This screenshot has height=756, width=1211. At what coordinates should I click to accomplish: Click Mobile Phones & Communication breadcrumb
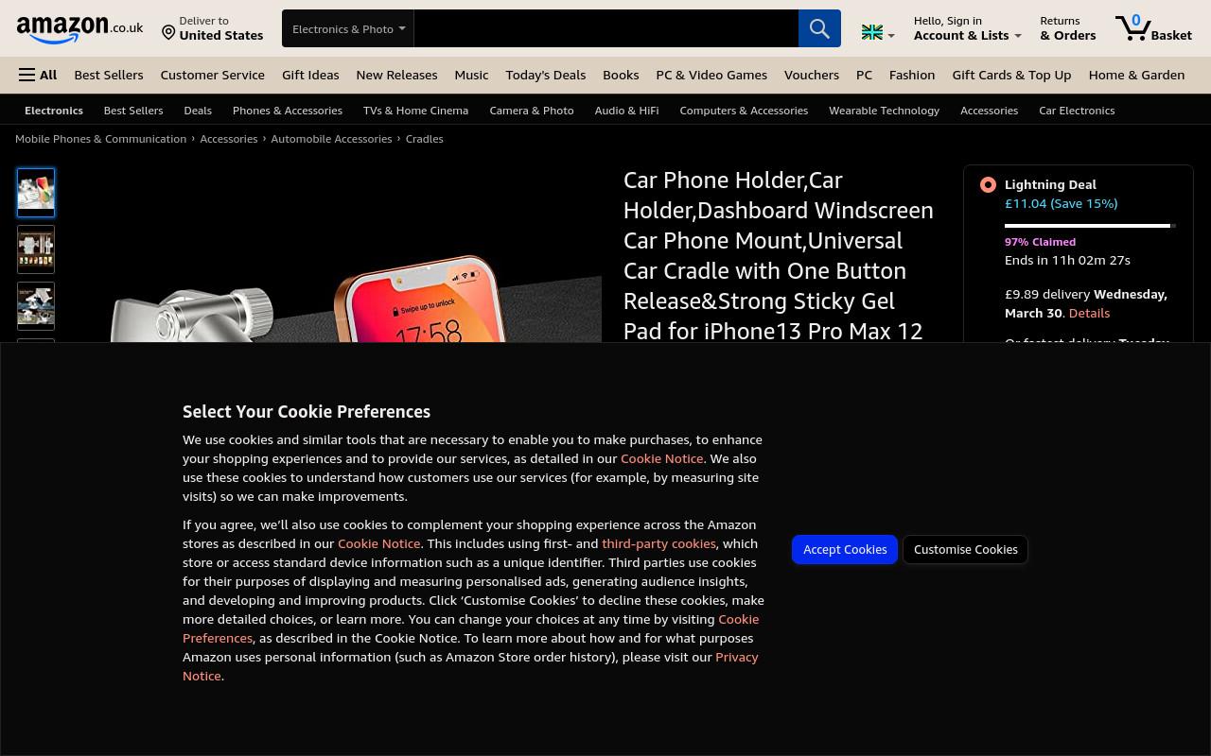click(100, 139)
